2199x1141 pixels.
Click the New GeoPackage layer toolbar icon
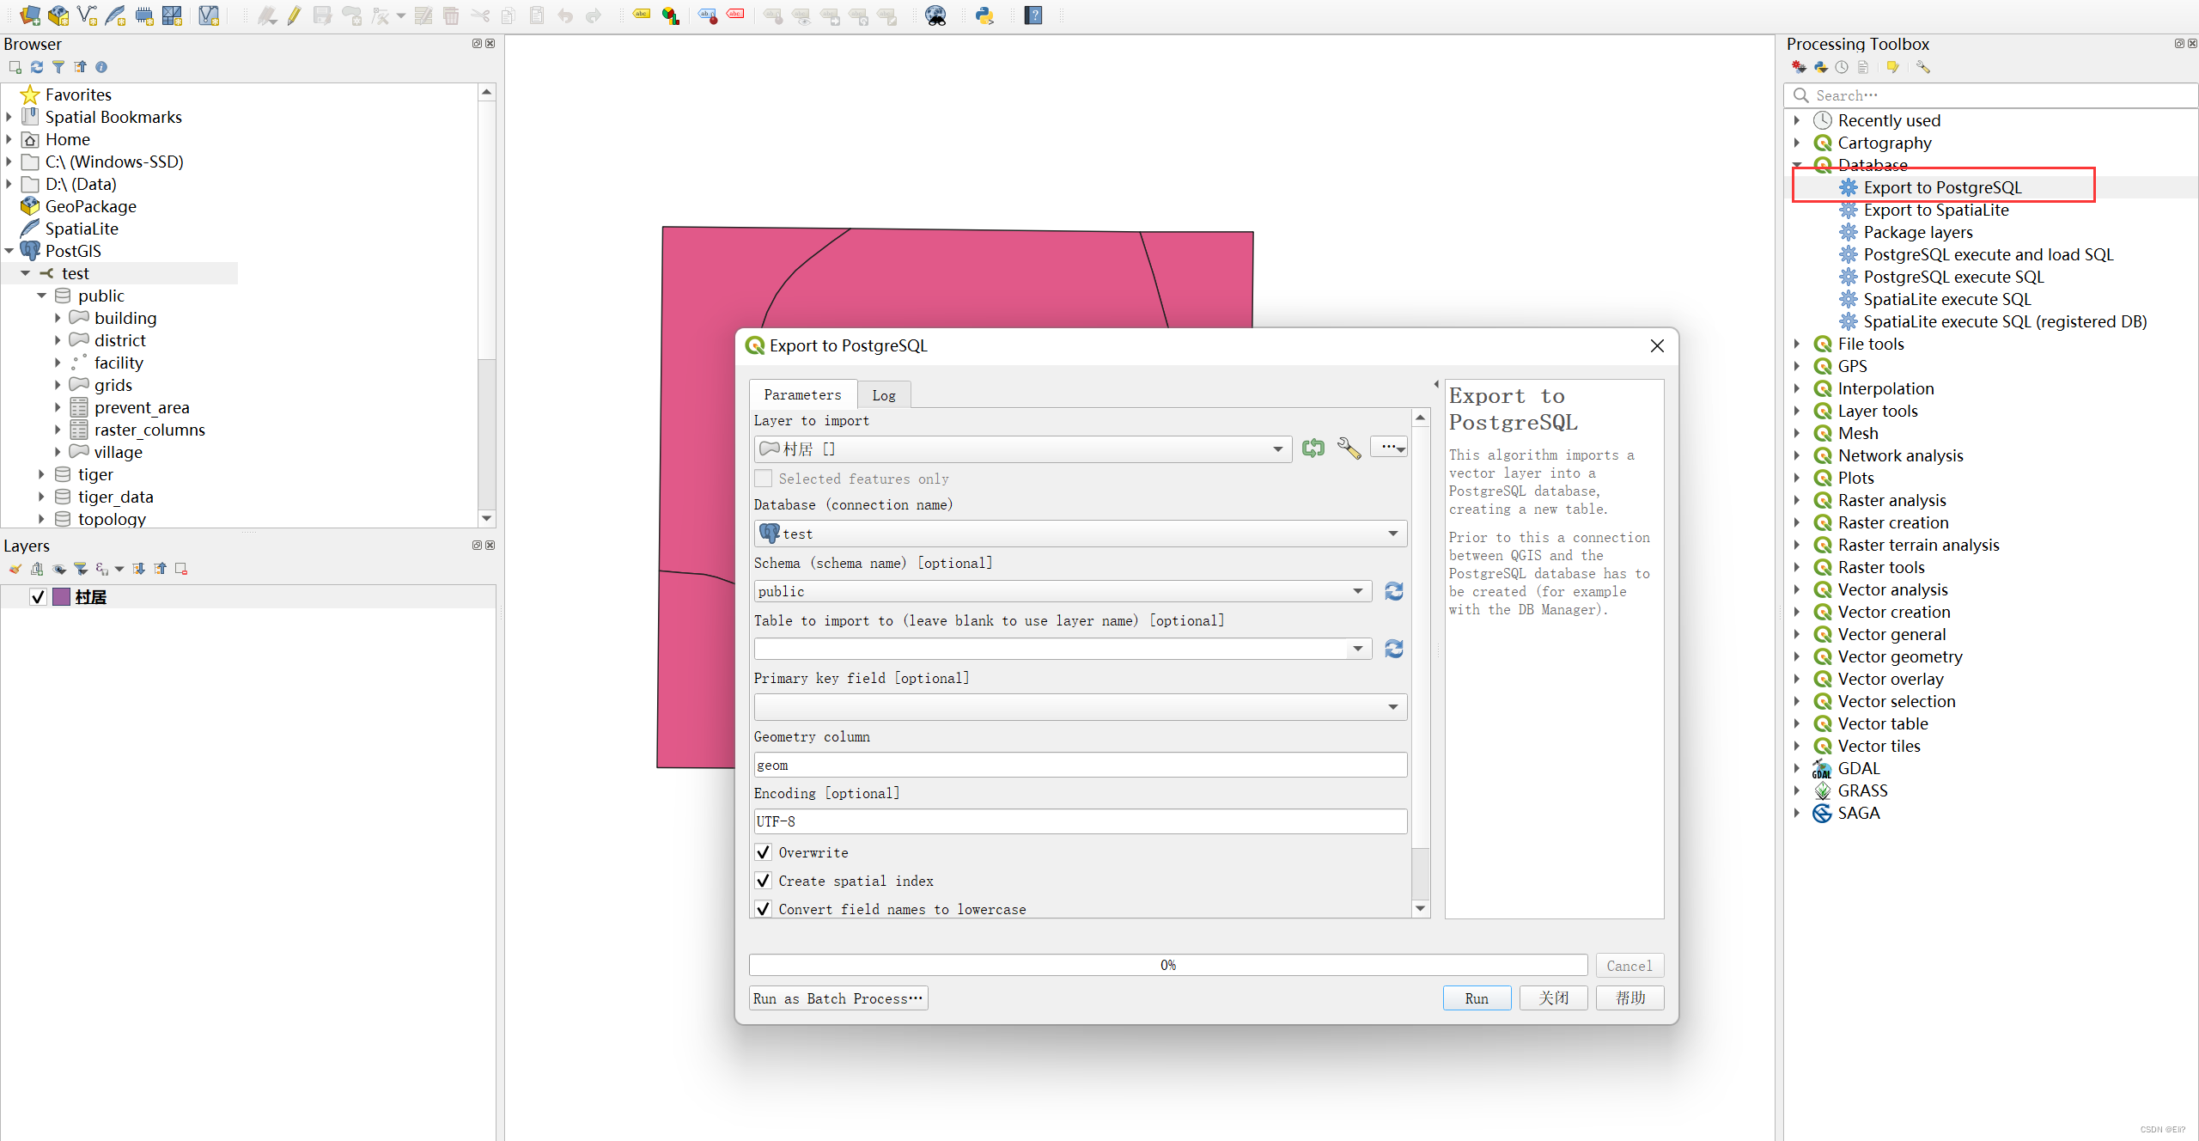pyautogui.click(x=58, y=15)
